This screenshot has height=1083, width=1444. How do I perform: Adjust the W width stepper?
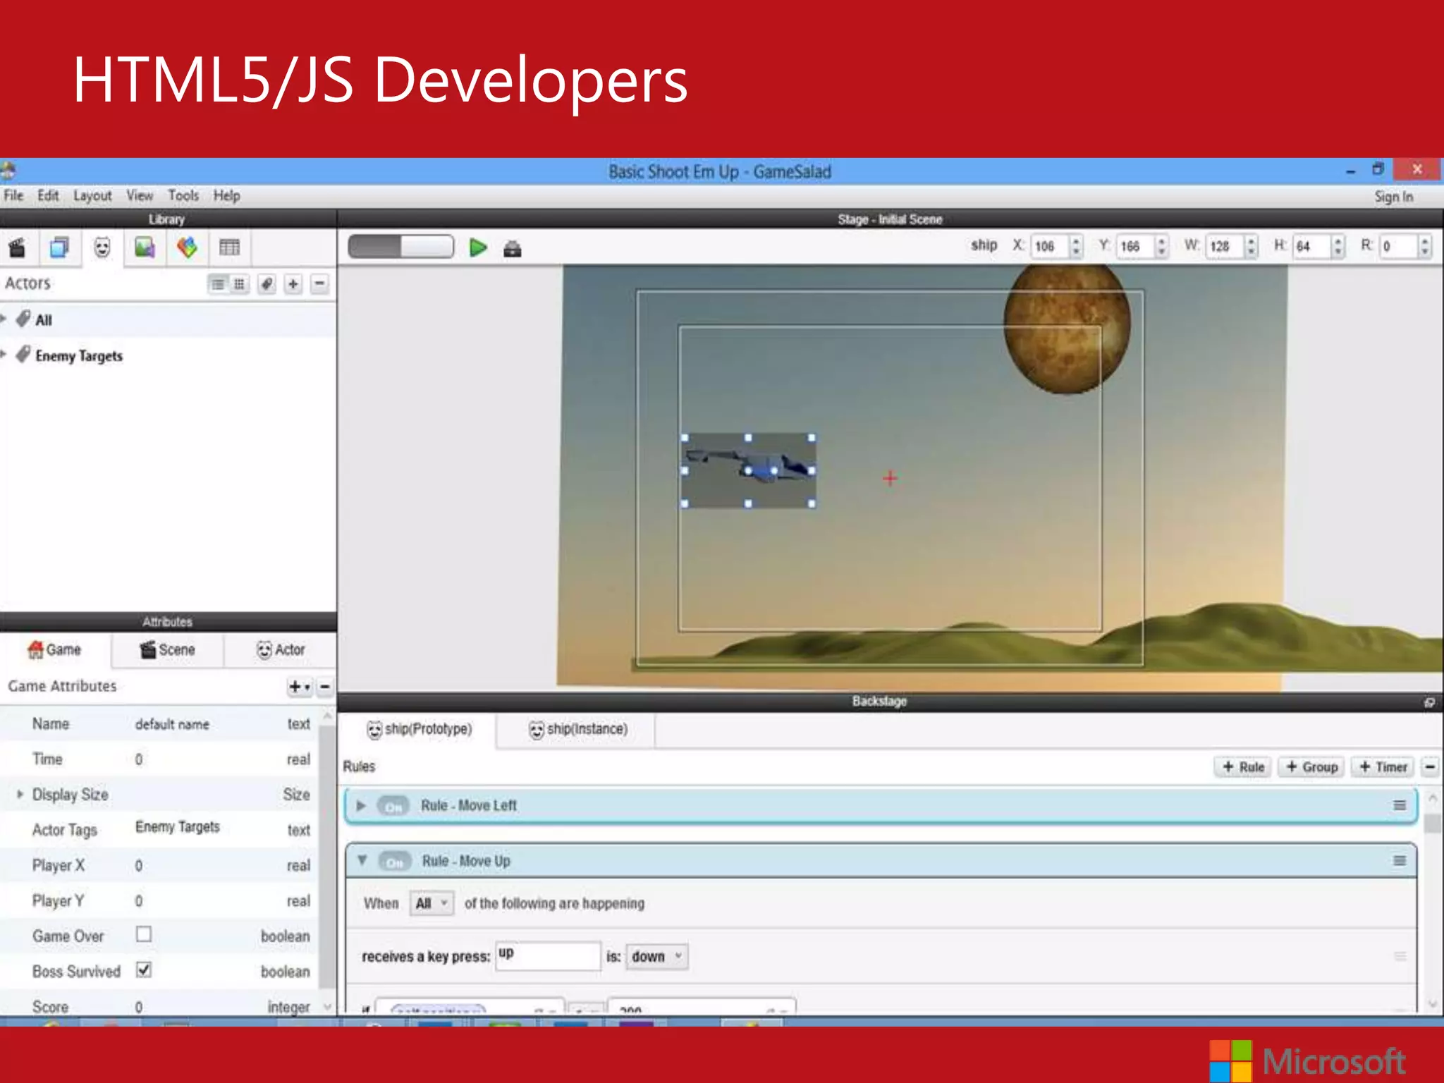click(x=1252, y=246)
